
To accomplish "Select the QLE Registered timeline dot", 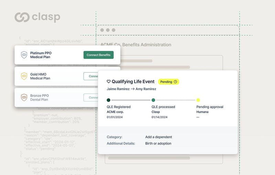I will tap(109, 100).
